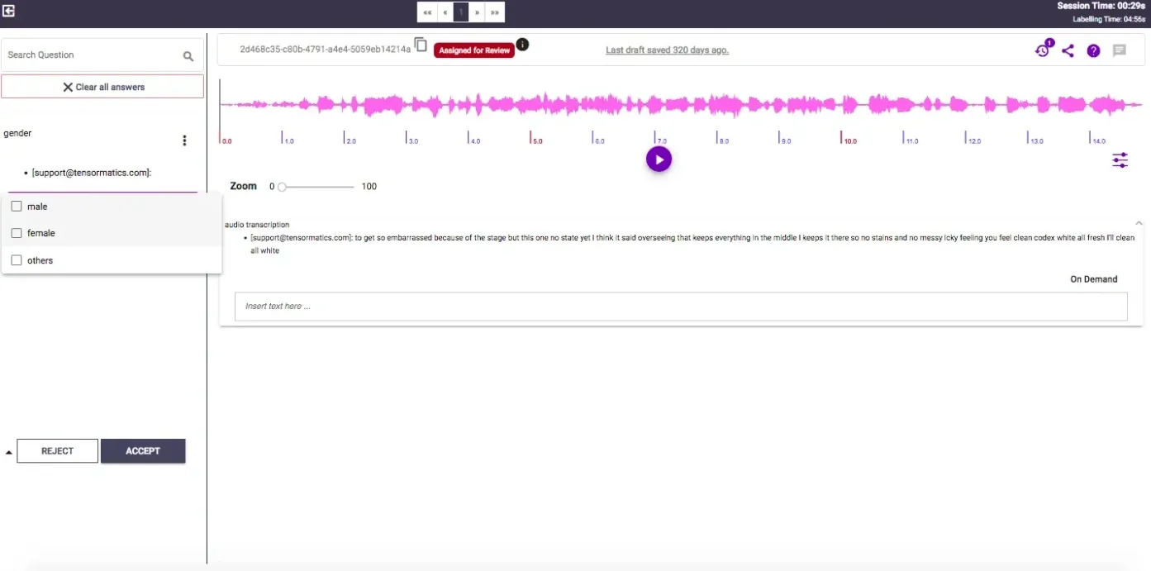
Task: Check the male checkbox
Action: [x=16, y=206]
